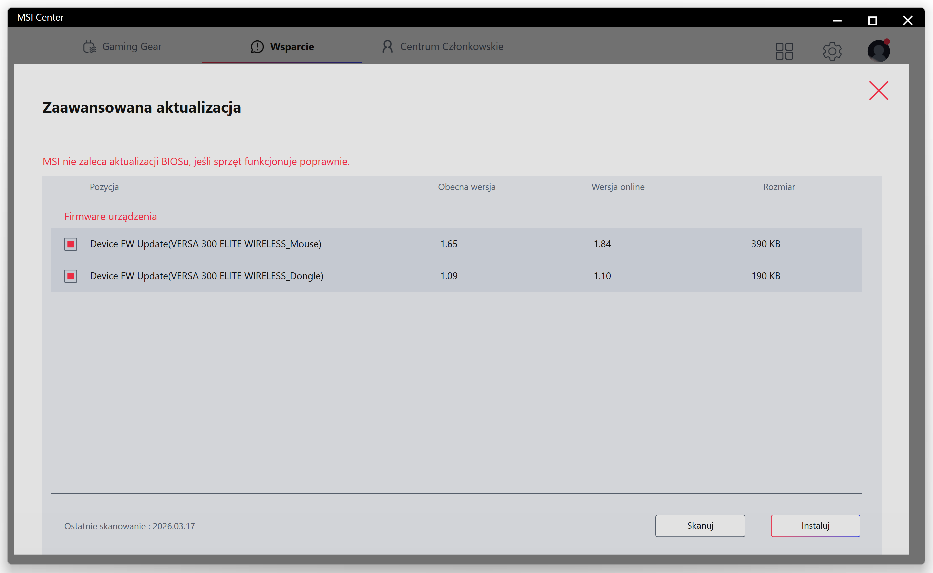Image resolution: width=933 pixels, height=573 pixels.
Task: Click the Wersja online column header
Action: click(618, 187)
